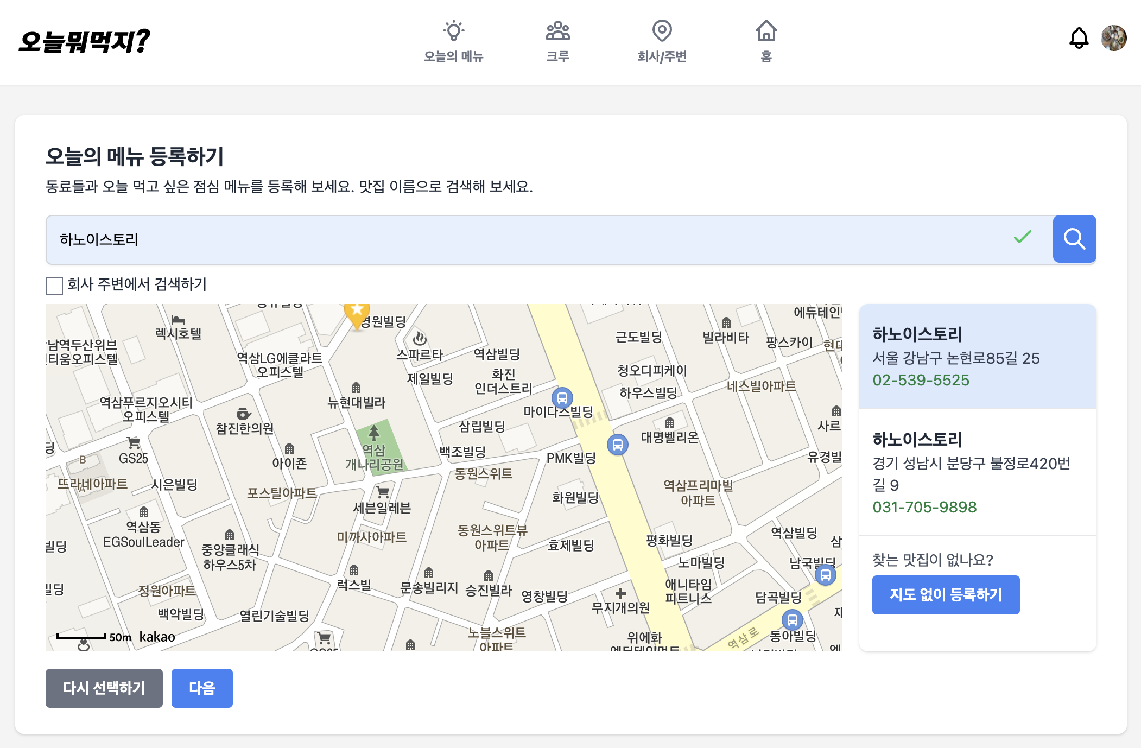This screenshot has height=748, width=1141.
Task: Click the location pin 회사/주변 icon
Action: pyautogui.click(x=662, y=31)
